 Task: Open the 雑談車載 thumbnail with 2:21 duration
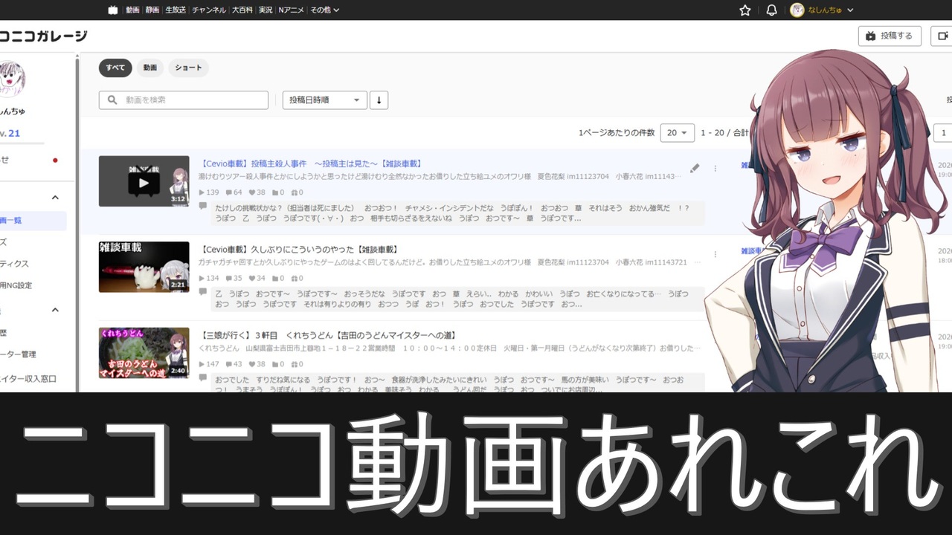(144, 267)
